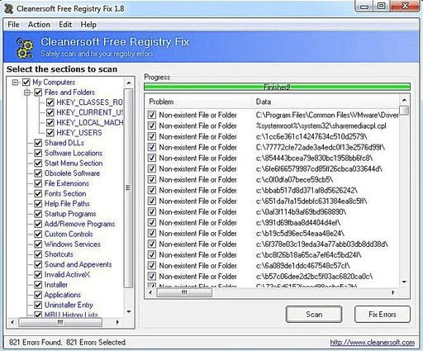Click the app icon in the title bar
The height and width of the screenshot is (351, 423).
tap(9, 9)
